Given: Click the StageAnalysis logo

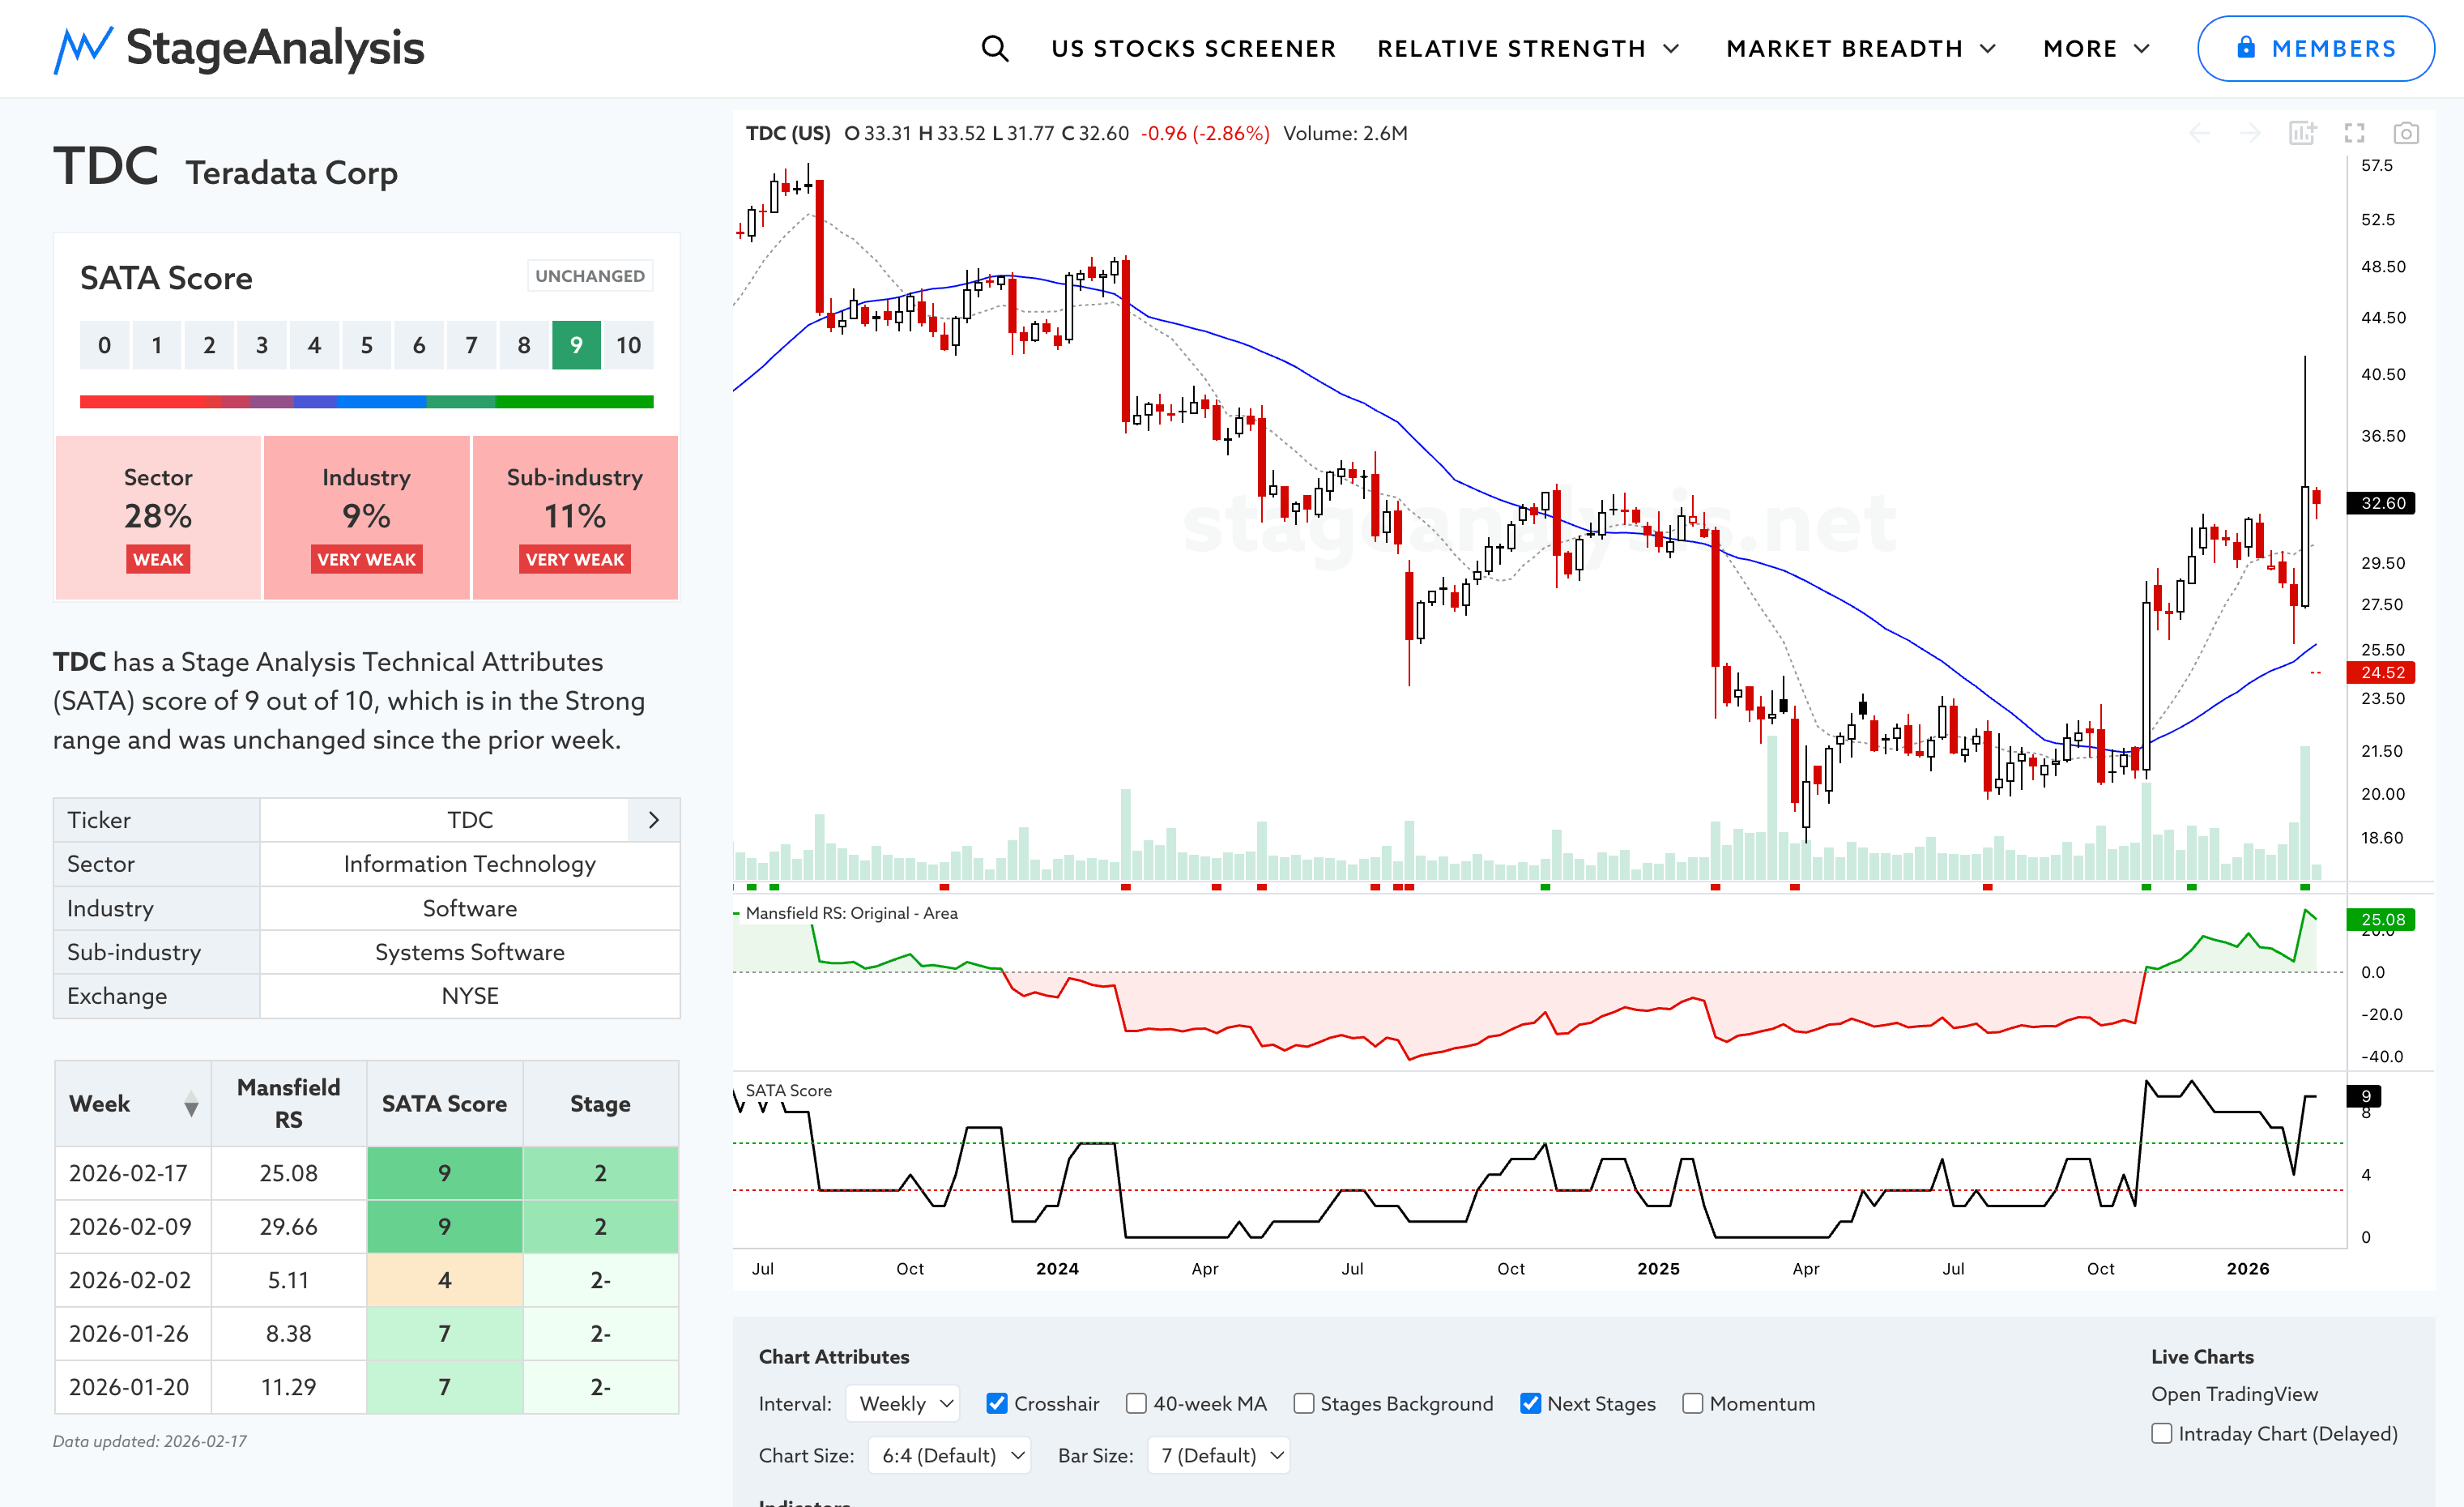Looking at the screenshot, I should (239, 48).
